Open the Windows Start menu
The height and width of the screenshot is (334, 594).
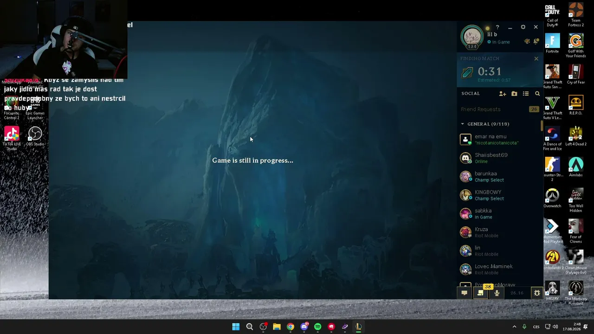236,327
